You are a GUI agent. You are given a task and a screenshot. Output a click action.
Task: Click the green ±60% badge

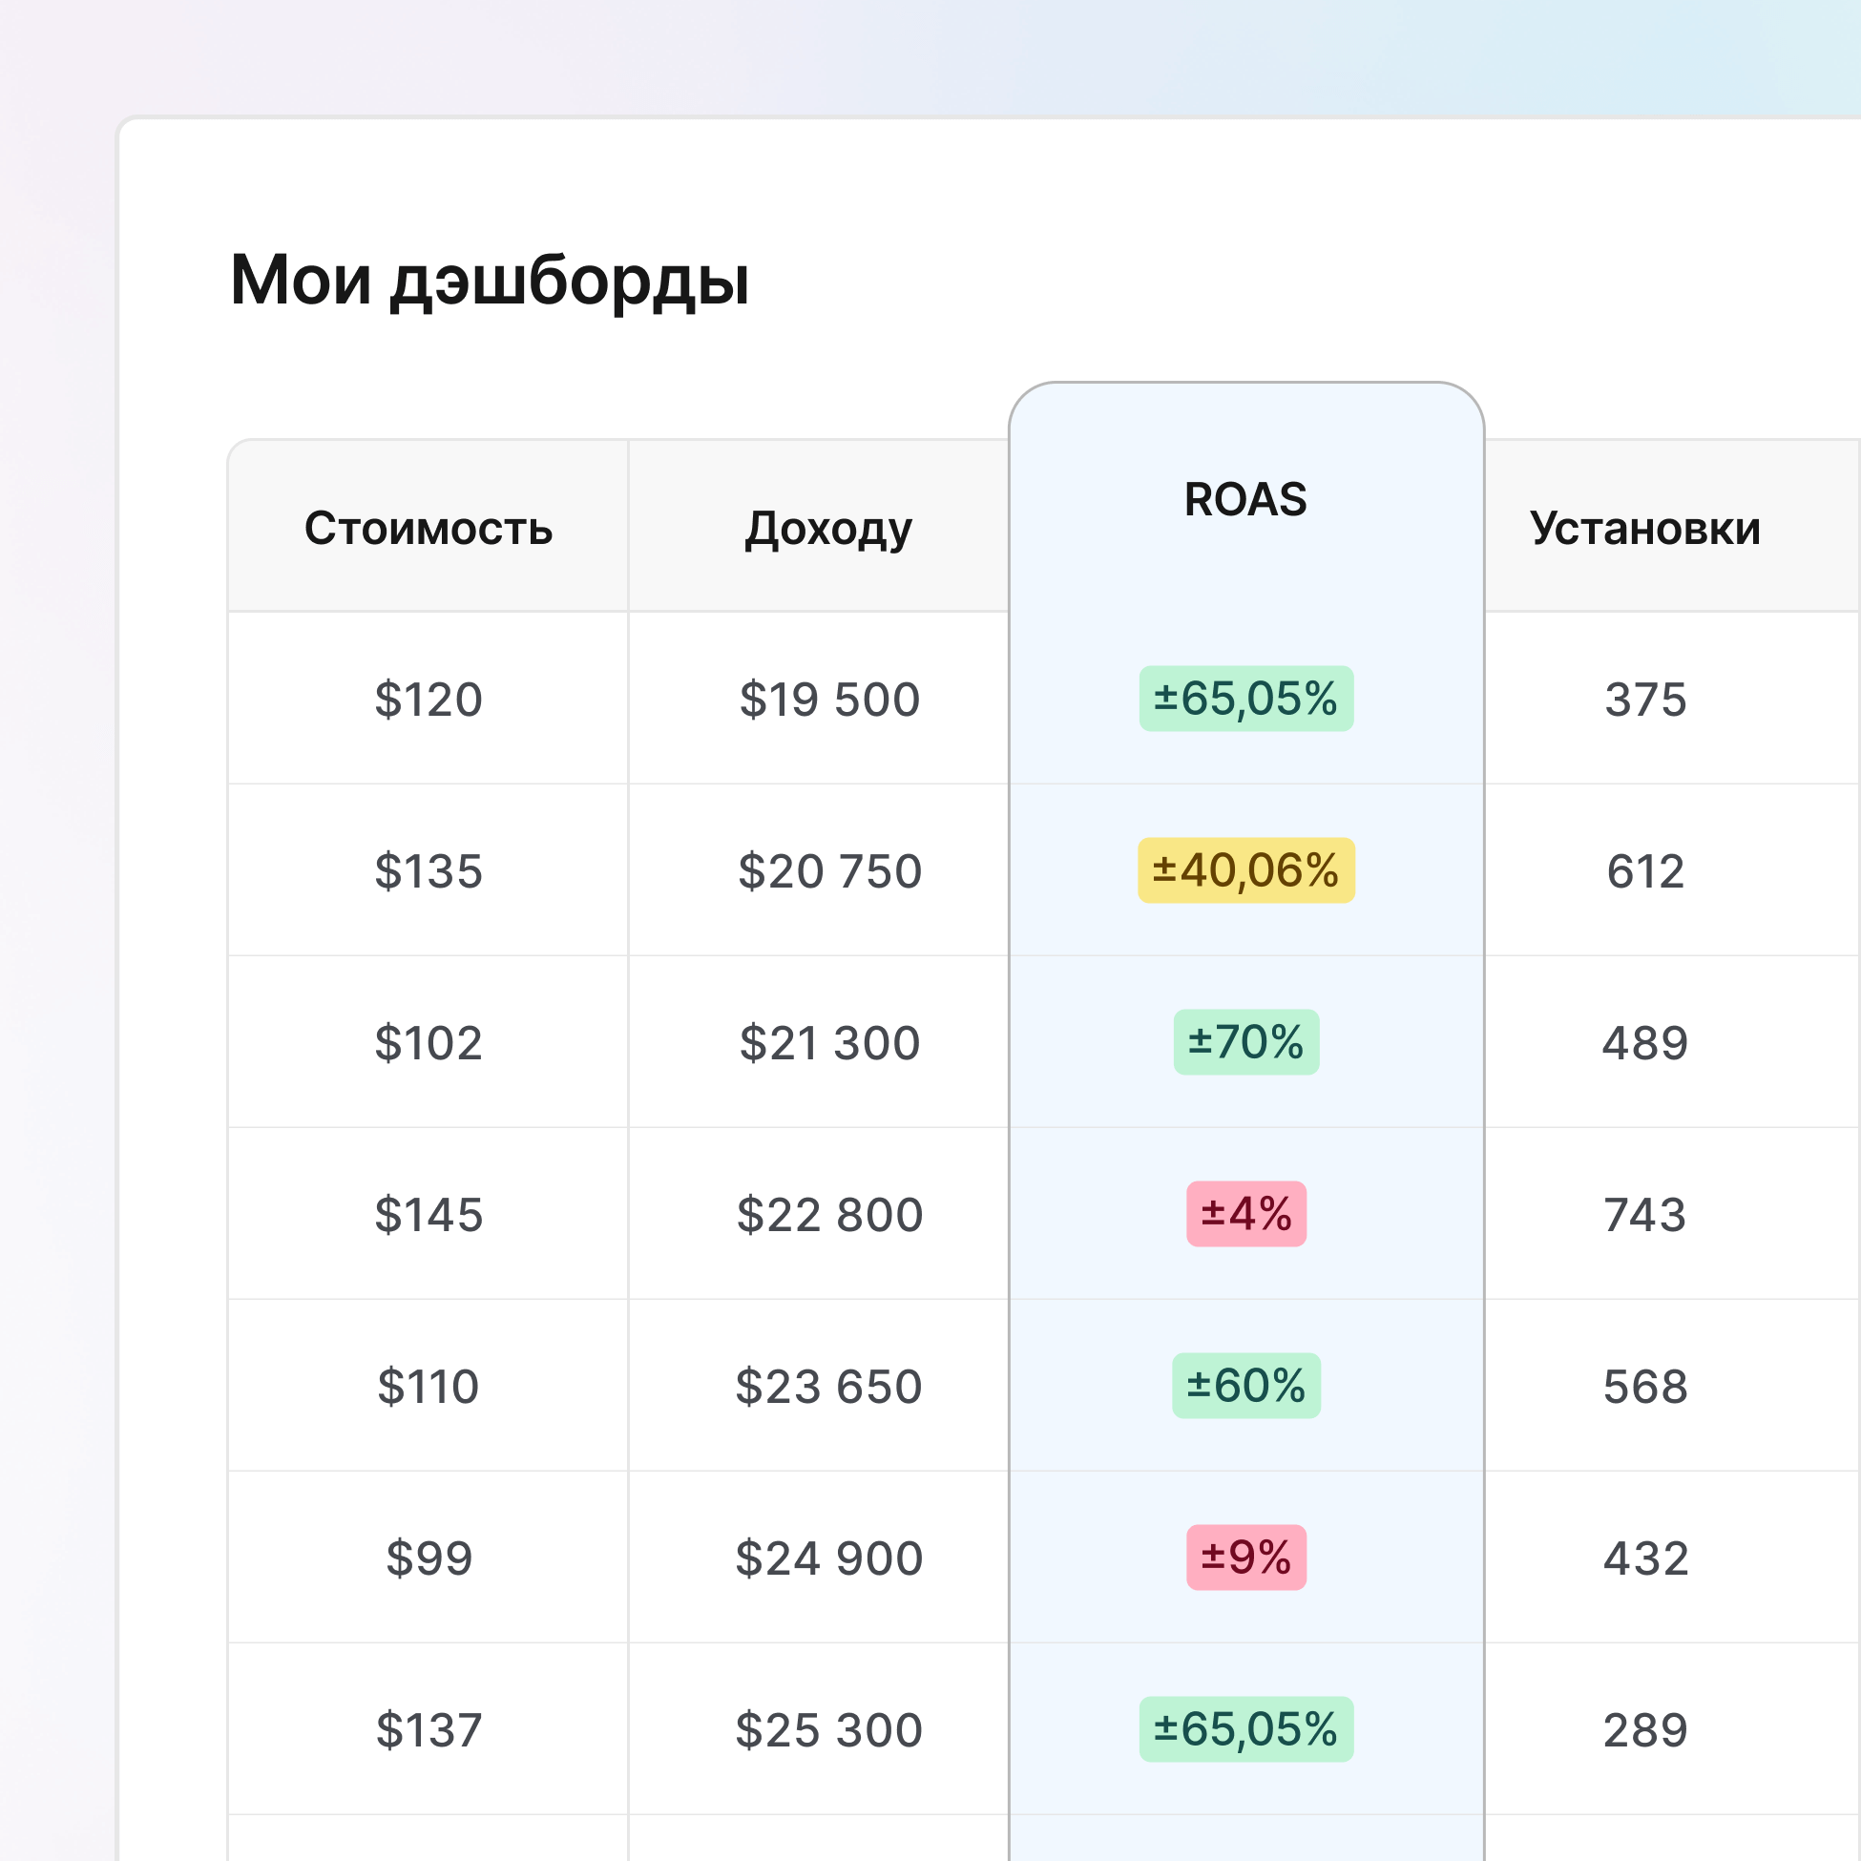[1245, 1385]
